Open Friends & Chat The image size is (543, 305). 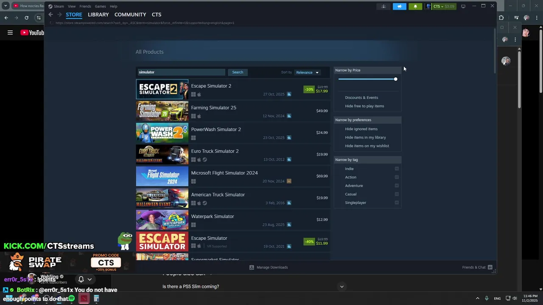474,267
